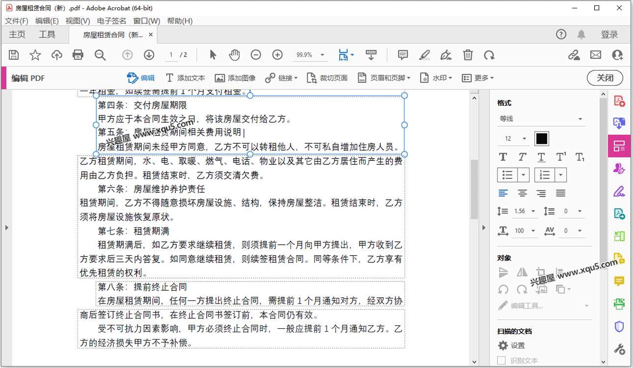The width and height of the screenshot is (633, 368).
Task: Save the PDF with the floppy icon
Action: [x=14, y=55]
